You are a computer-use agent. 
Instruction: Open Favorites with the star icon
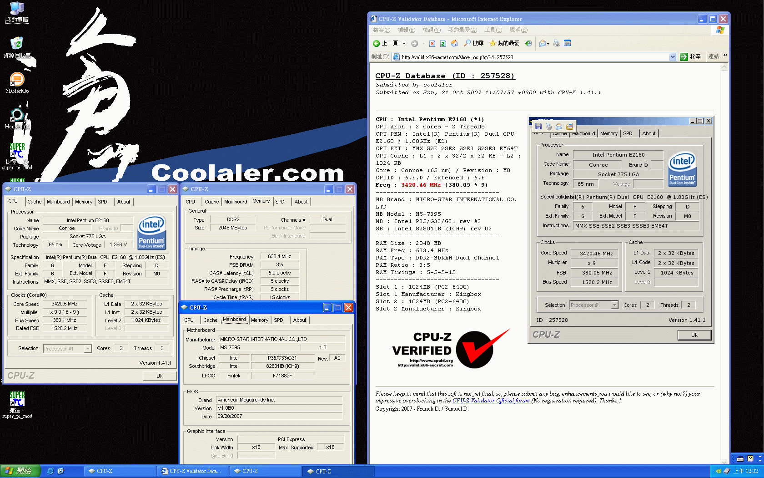click(493, 43)
